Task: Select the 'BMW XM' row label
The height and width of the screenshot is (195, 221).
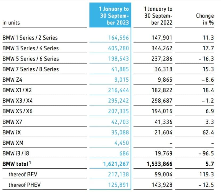Action: click(x=13, y=143)
